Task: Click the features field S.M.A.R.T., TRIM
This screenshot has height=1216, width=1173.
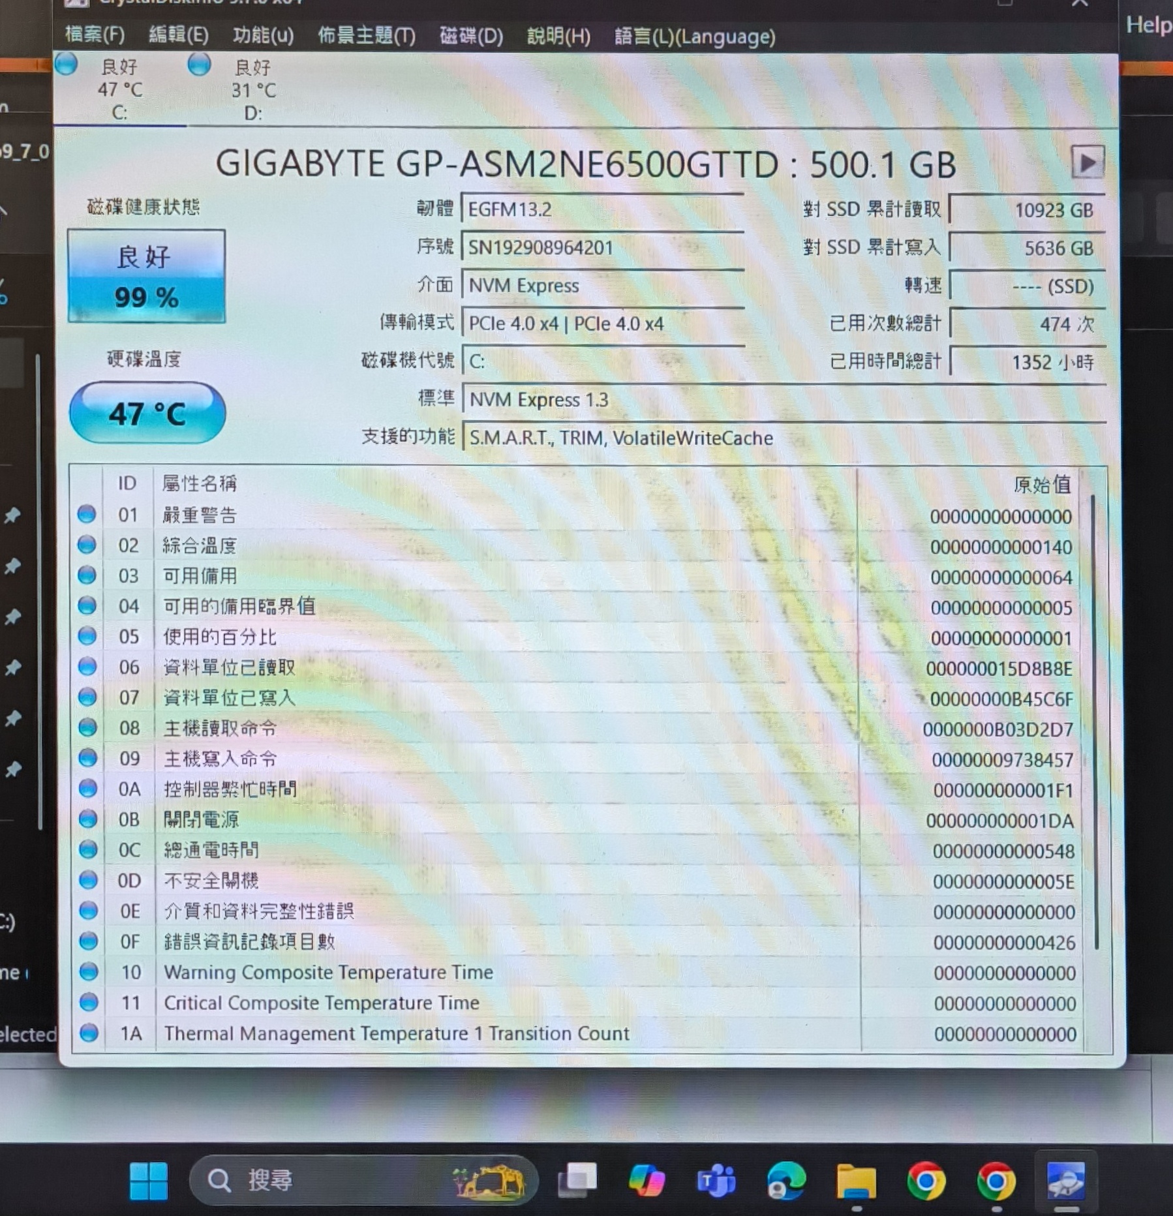Action: coord(784,437)
